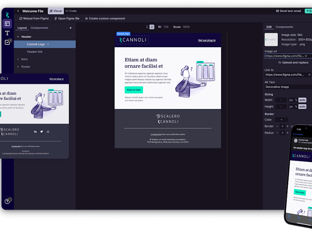Switch to the Code tab
This screenshot has width=312, height=234.
(x=71, y=11)
